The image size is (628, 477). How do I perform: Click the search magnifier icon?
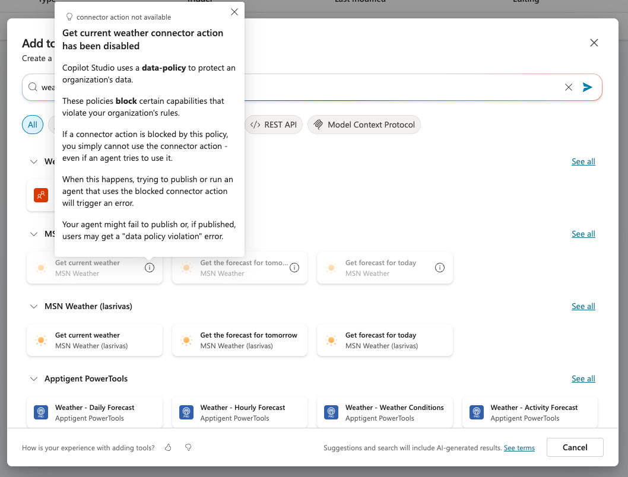tap(33, 87)
